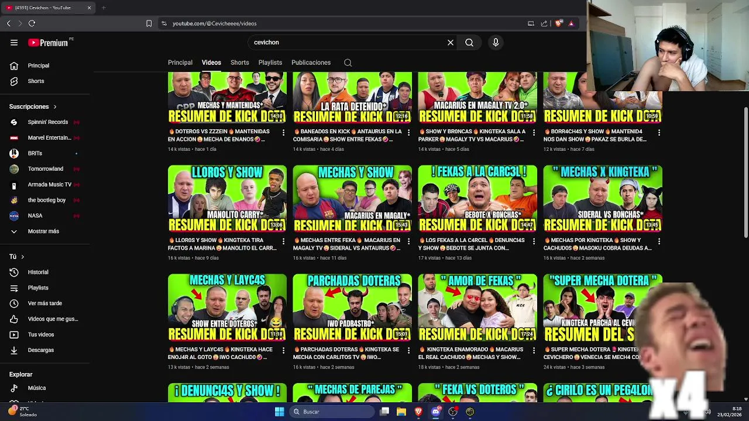Select the channel Videos tab

click(x=211, y=63)
